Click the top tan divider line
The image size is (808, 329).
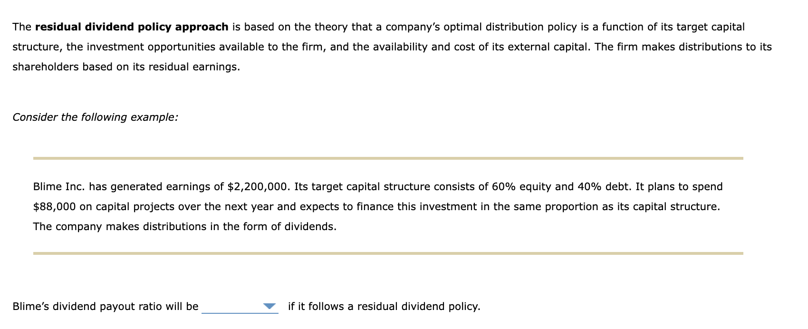tap(387, 156)
